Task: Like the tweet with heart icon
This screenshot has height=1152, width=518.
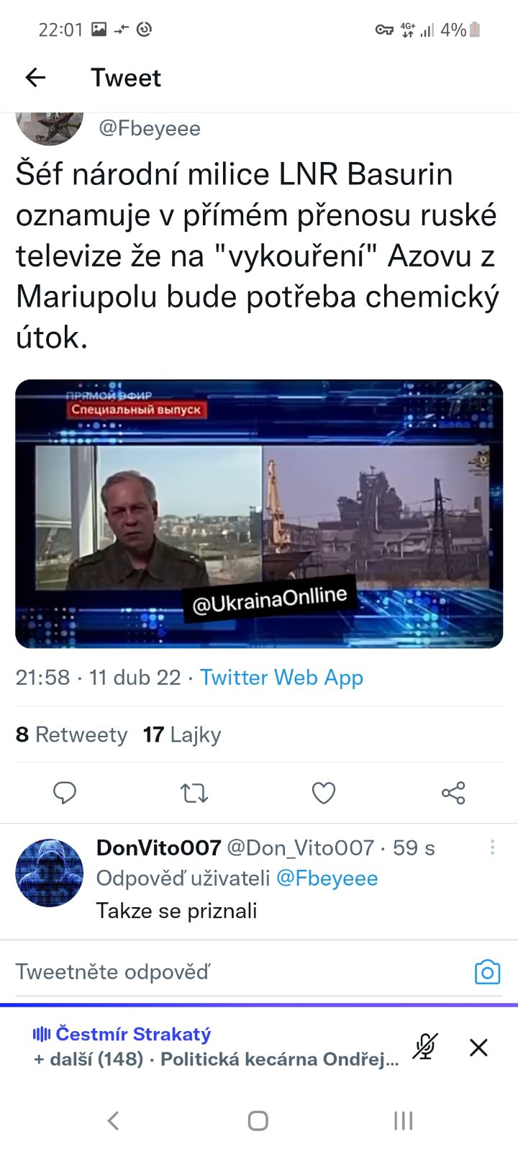Action: 324,793
